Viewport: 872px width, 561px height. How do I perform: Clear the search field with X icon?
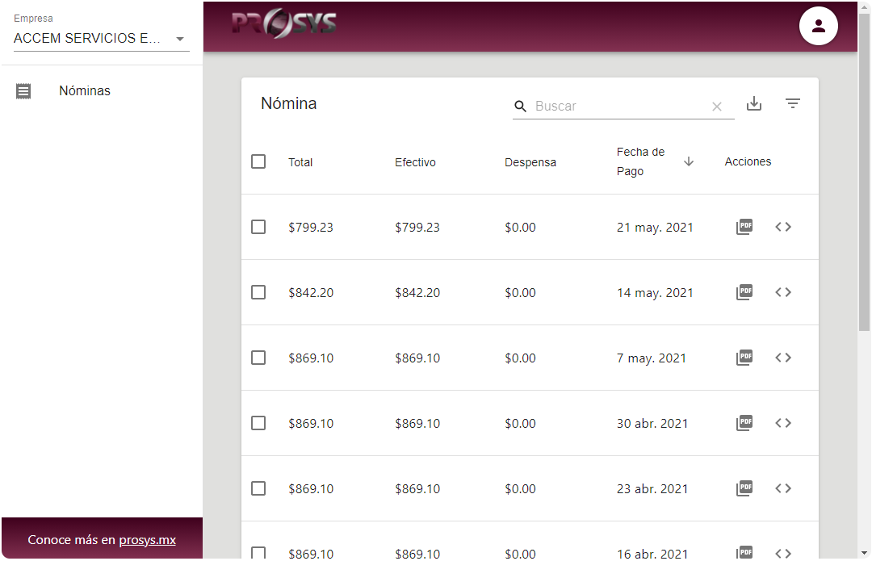(716, 107)
